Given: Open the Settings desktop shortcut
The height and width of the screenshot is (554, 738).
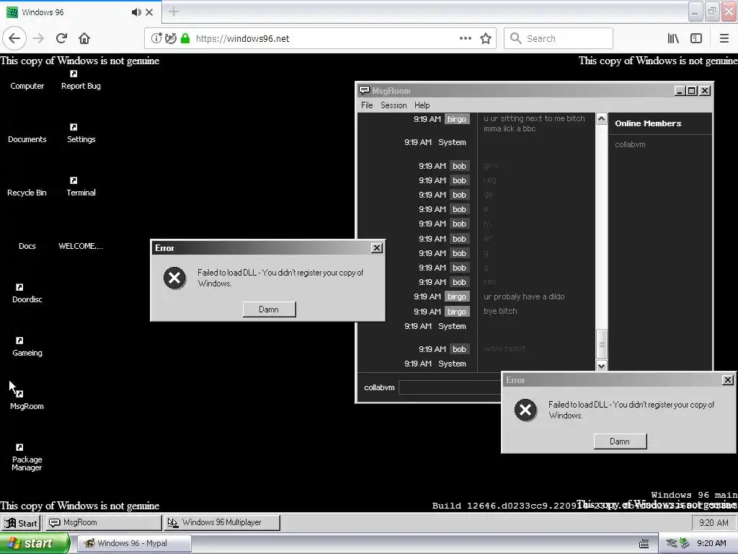Looking at the screenshot, I should tap(81, 133).
